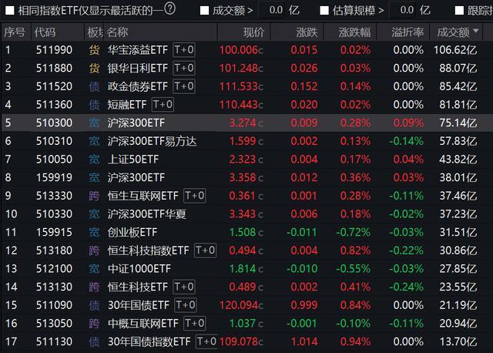Click premium rate -0.22%
Viewport: 493px width, 353px height.
tap(406, 250)
